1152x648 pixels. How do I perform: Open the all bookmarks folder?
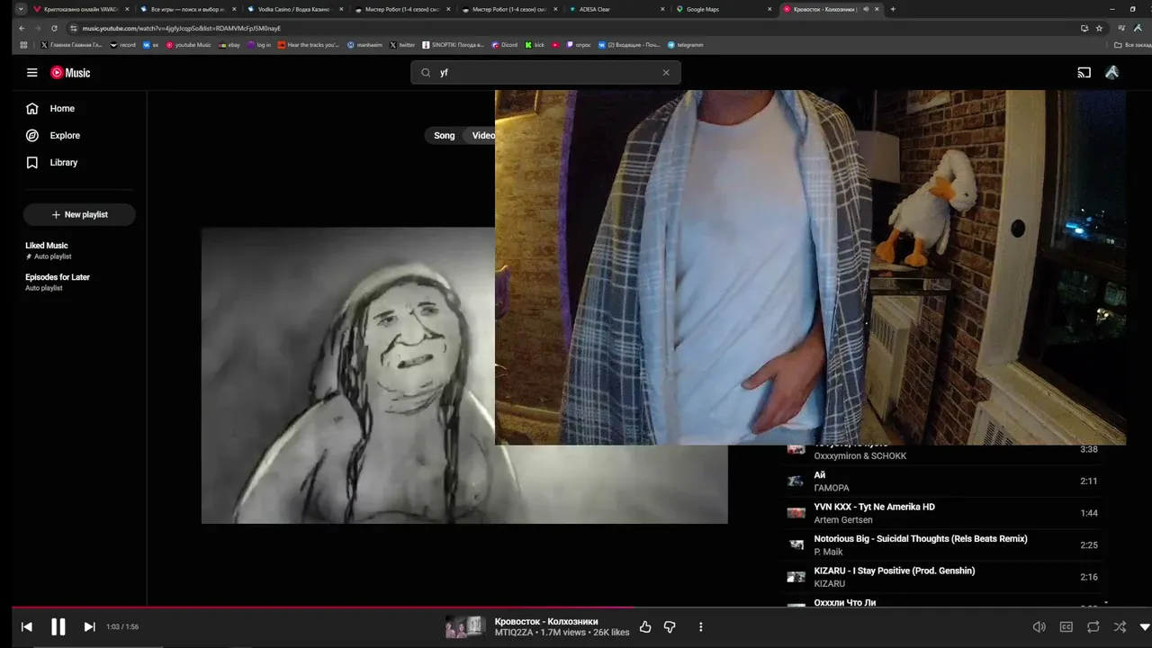click(x=1131, y=45)
